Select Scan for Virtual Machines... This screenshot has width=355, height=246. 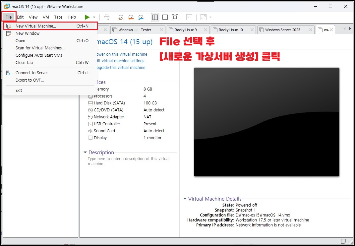tap(50, 48)
